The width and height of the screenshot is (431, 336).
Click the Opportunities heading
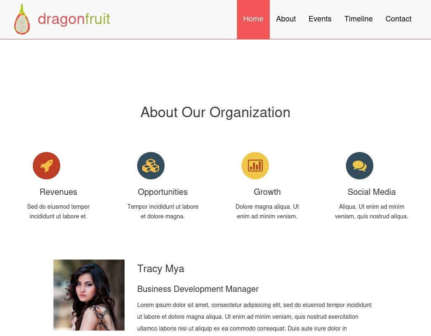[x=163, y=192]
